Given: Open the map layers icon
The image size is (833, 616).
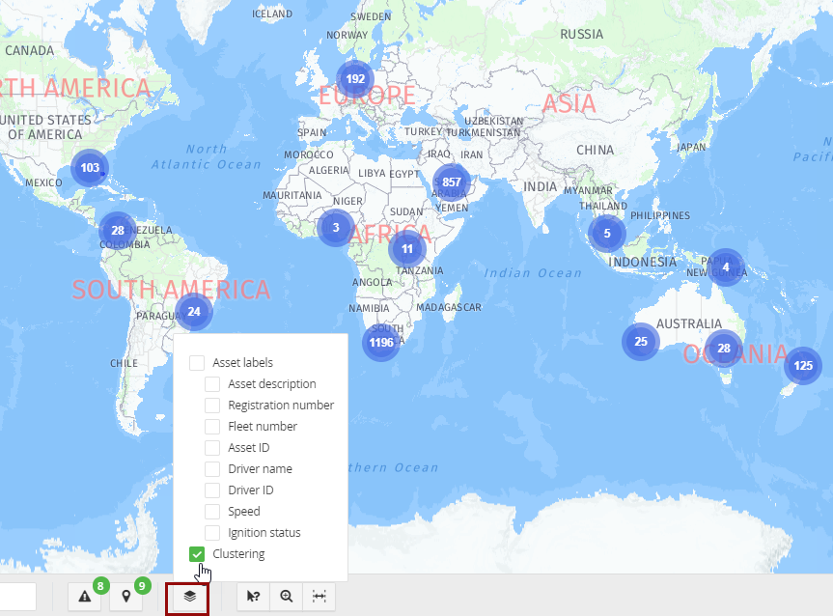Looking at the screenshot, I should [189, 597].
